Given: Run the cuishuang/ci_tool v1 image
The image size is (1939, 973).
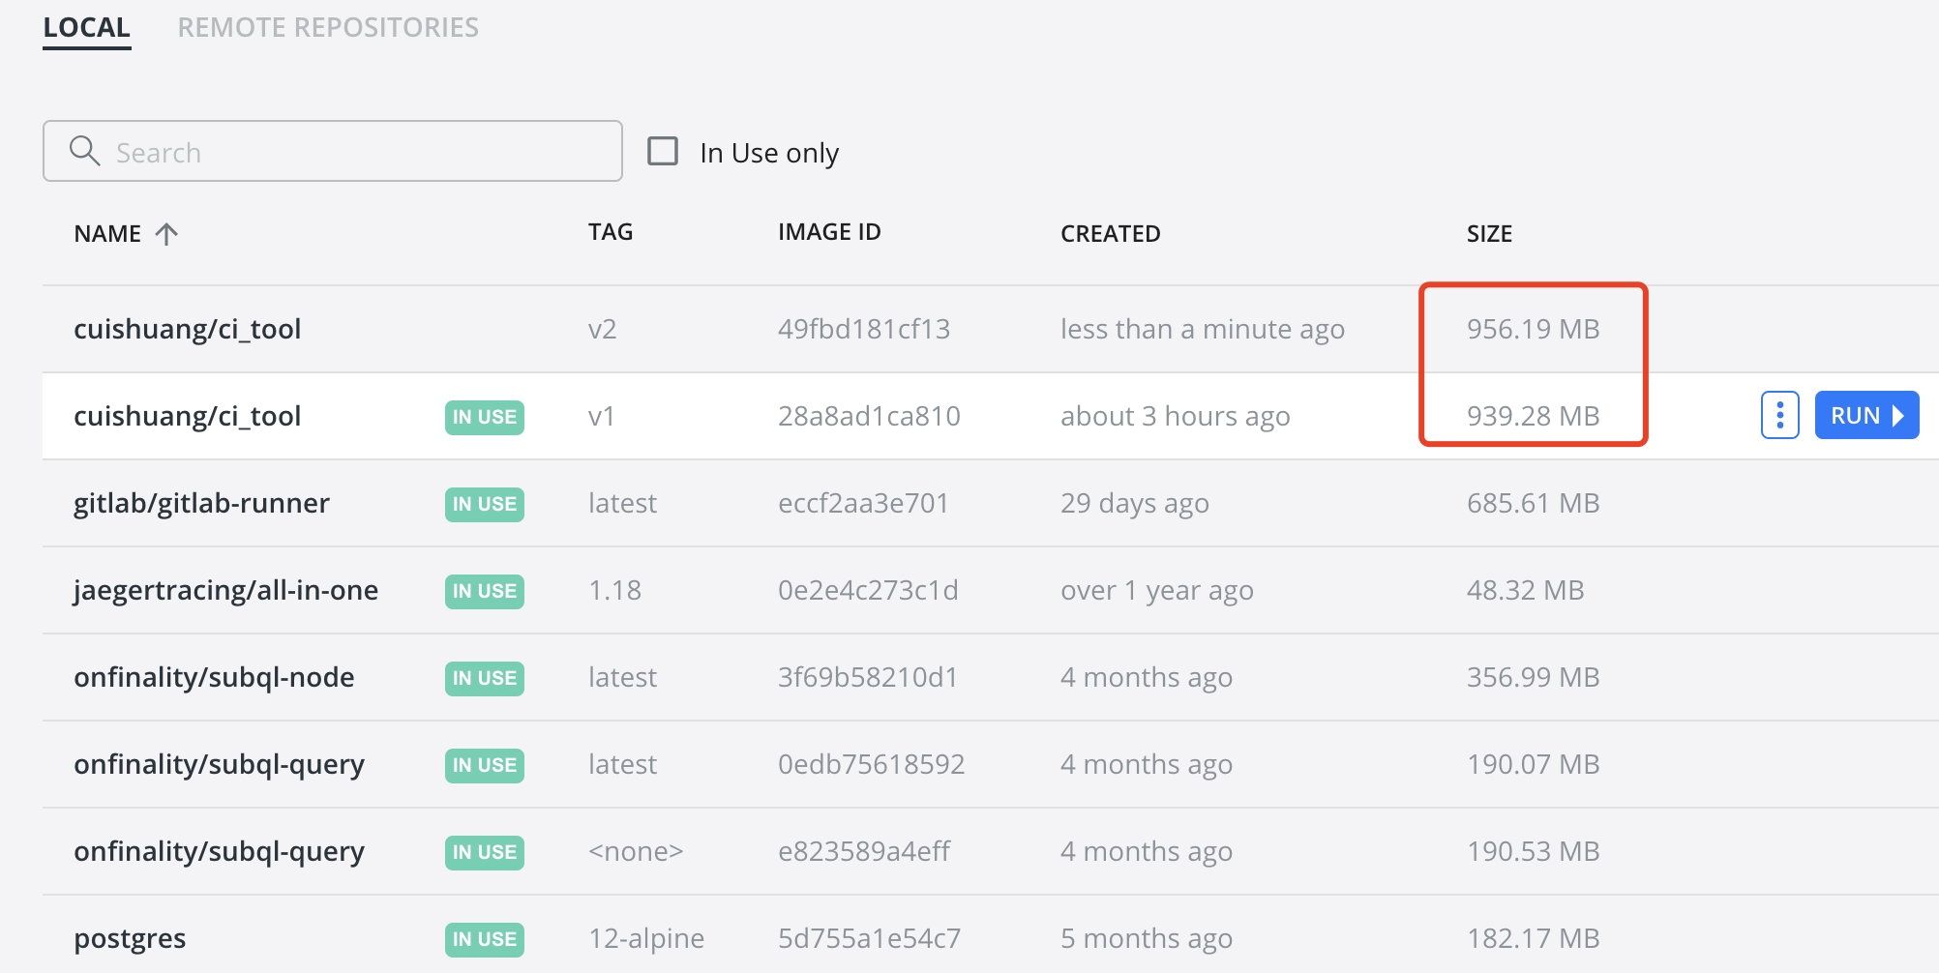Looking at the screenshot, I should pos(1865,416).
